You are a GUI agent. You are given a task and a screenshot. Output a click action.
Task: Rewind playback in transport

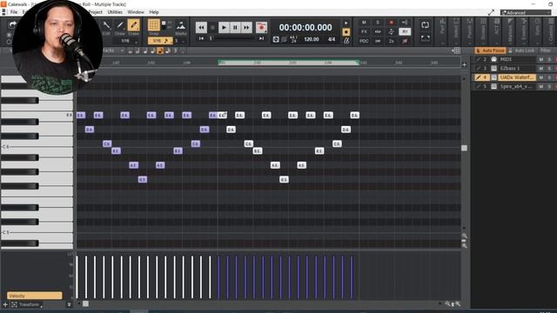[x=201, y=27]
